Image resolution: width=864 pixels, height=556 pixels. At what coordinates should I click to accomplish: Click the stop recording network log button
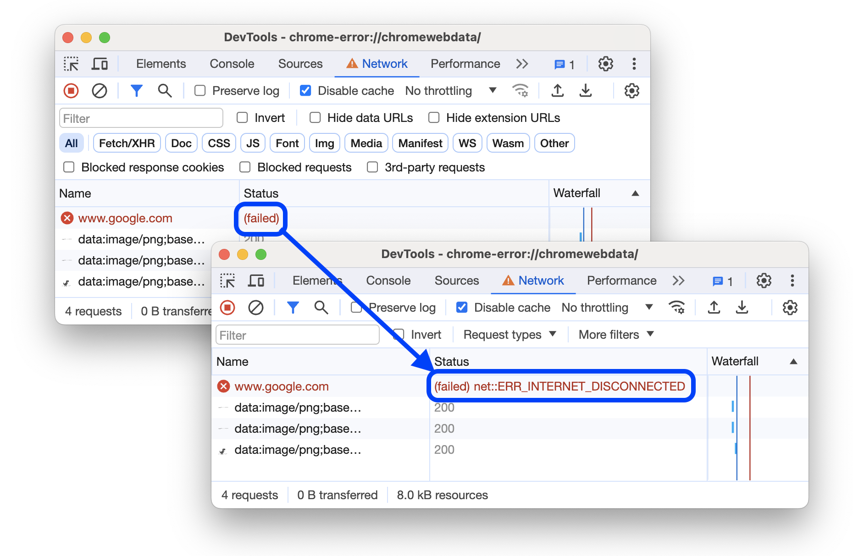pos(228,308)
